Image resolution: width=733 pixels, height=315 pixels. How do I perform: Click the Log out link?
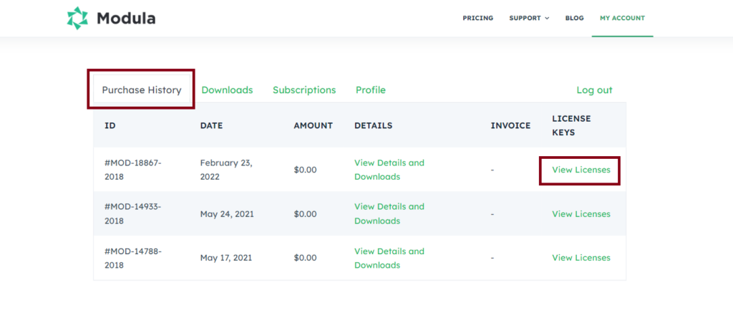(x=594, y=90)
